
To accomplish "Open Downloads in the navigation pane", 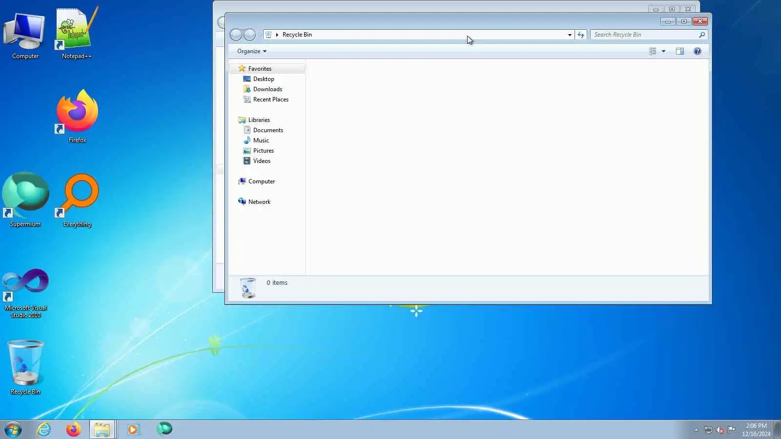I will pyautogui.click(x=267, y=89).
